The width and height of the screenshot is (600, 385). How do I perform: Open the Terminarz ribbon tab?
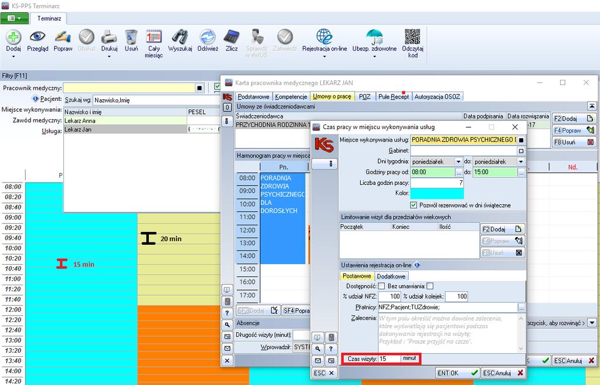49,18
